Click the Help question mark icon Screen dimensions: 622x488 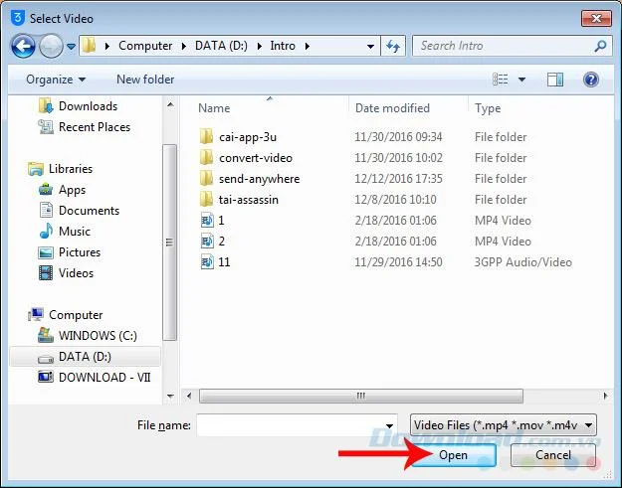[591, 80]
